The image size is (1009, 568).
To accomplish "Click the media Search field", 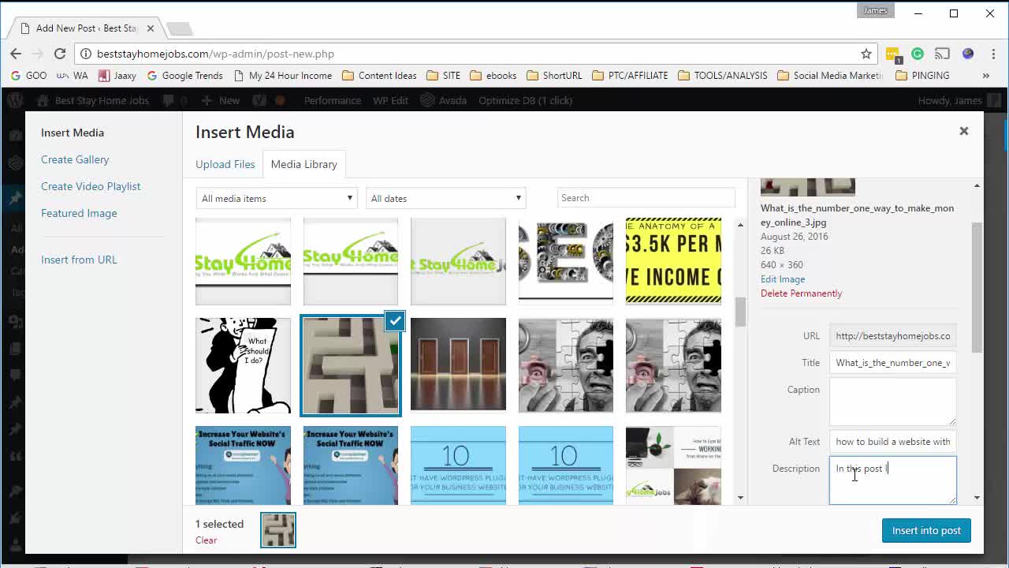I will coord(646,198).
